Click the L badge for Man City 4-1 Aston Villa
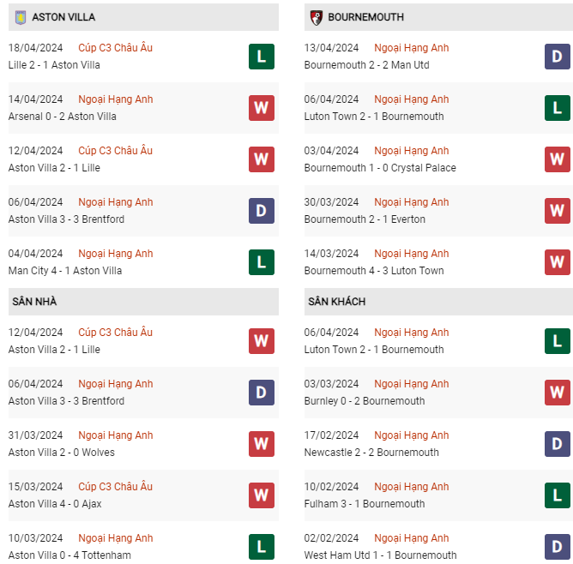Screen dimensions: 573x564 [262, 262]
